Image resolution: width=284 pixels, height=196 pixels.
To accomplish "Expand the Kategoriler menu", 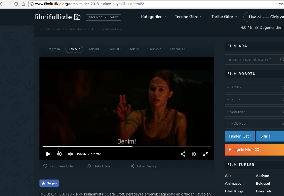I will 153,17.
